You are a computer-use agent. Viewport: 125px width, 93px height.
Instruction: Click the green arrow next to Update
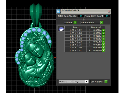pos(75,22)
